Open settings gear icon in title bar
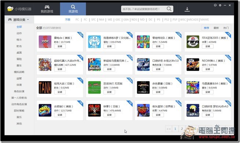Image resolution: width=240 pixels, height=143 pixels. (220, 5)
